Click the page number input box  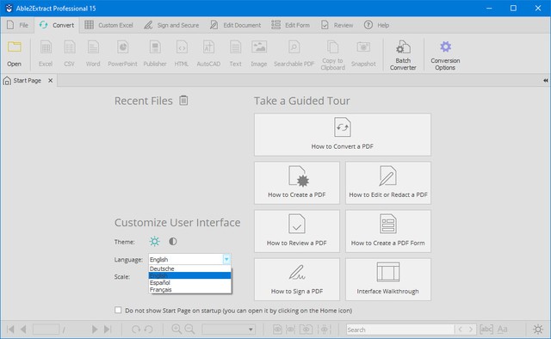pyautogui.click(x=46, y=330)
